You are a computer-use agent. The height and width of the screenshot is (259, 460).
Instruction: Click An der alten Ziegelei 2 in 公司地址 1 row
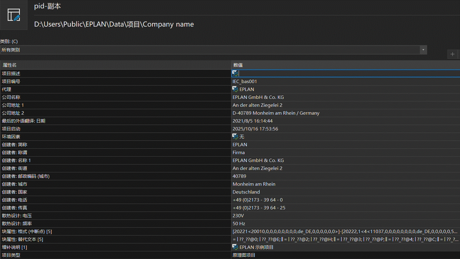[257, 105]
